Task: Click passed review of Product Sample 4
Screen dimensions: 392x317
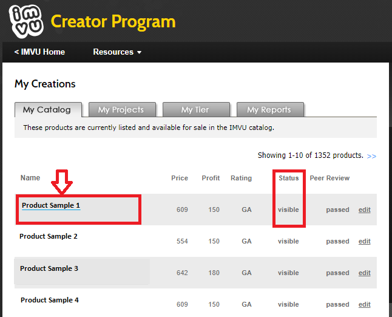Action: pyautogui.click(x=337, y=304)
